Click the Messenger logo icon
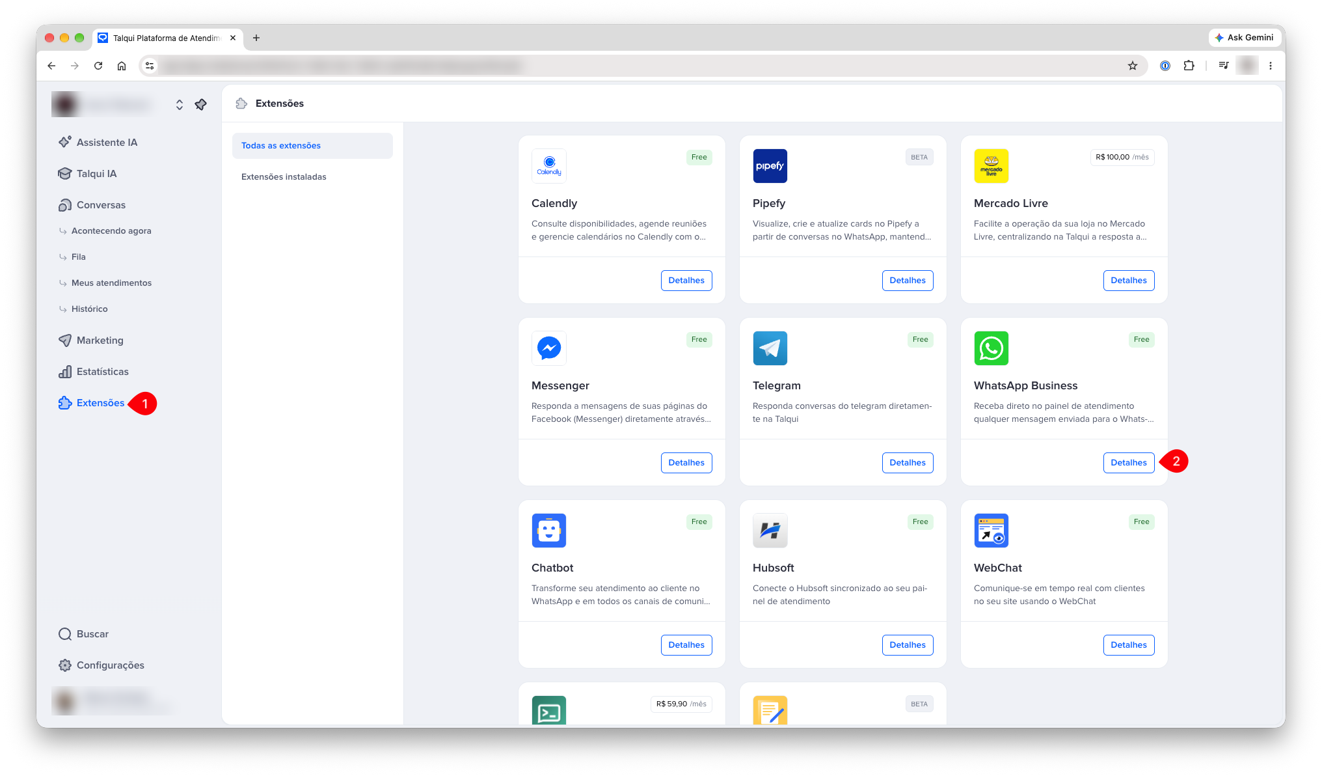1322x776 pixels. (548, 348)
